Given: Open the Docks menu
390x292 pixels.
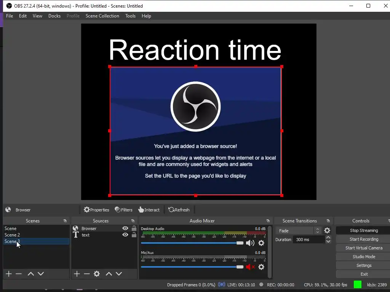Looking at the screenshot, I should pos(54,16).
